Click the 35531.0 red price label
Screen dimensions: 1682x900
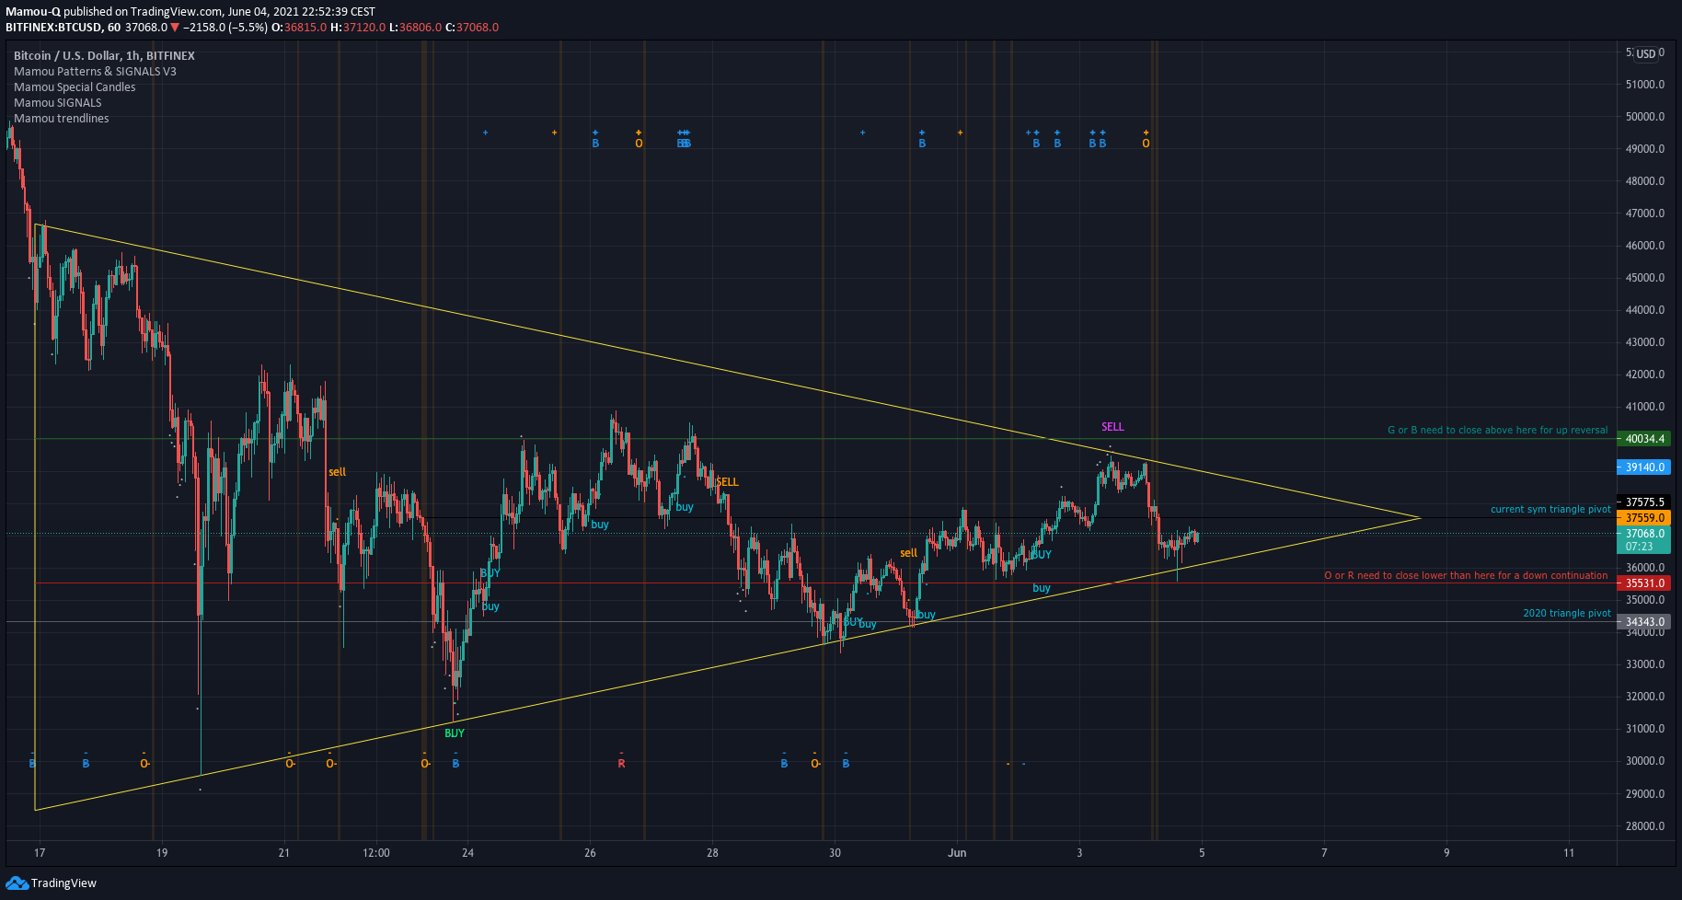point(1644,583)
